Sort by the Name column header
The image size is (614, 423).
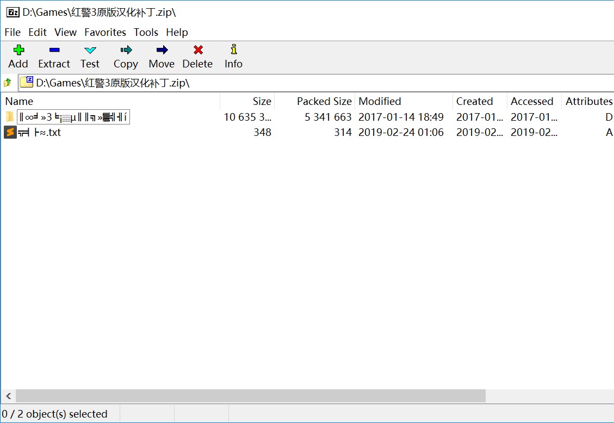pos(110,101)
